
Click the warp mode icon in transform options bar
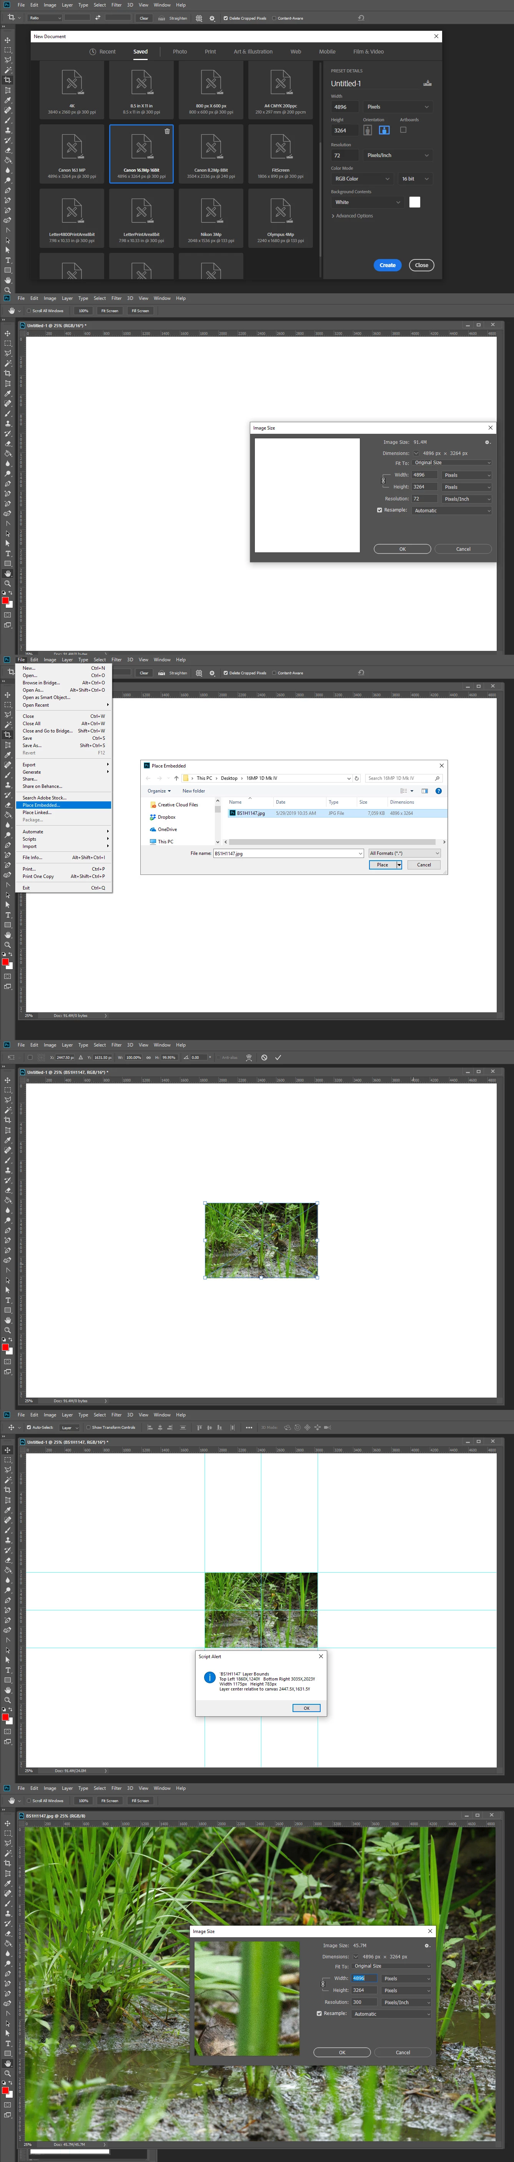249,1057
